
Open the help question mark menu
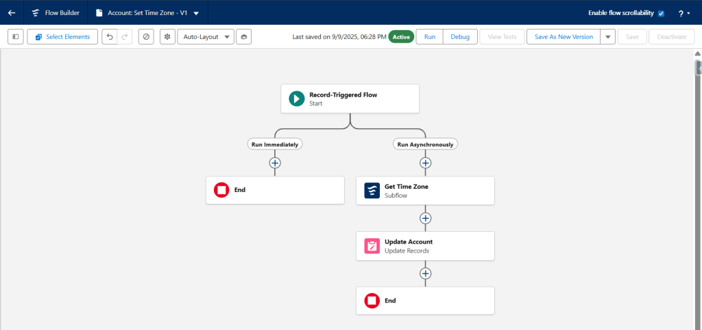pos(683,13)
